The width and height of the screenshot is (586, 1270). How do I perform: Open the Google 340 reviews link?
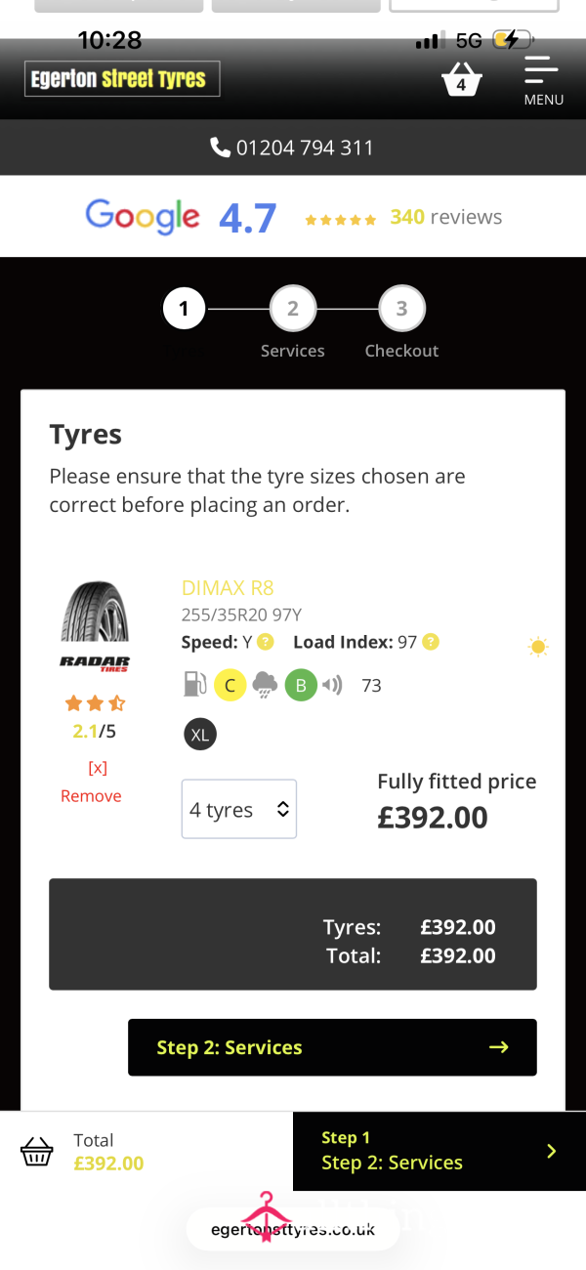coord(445,218)
